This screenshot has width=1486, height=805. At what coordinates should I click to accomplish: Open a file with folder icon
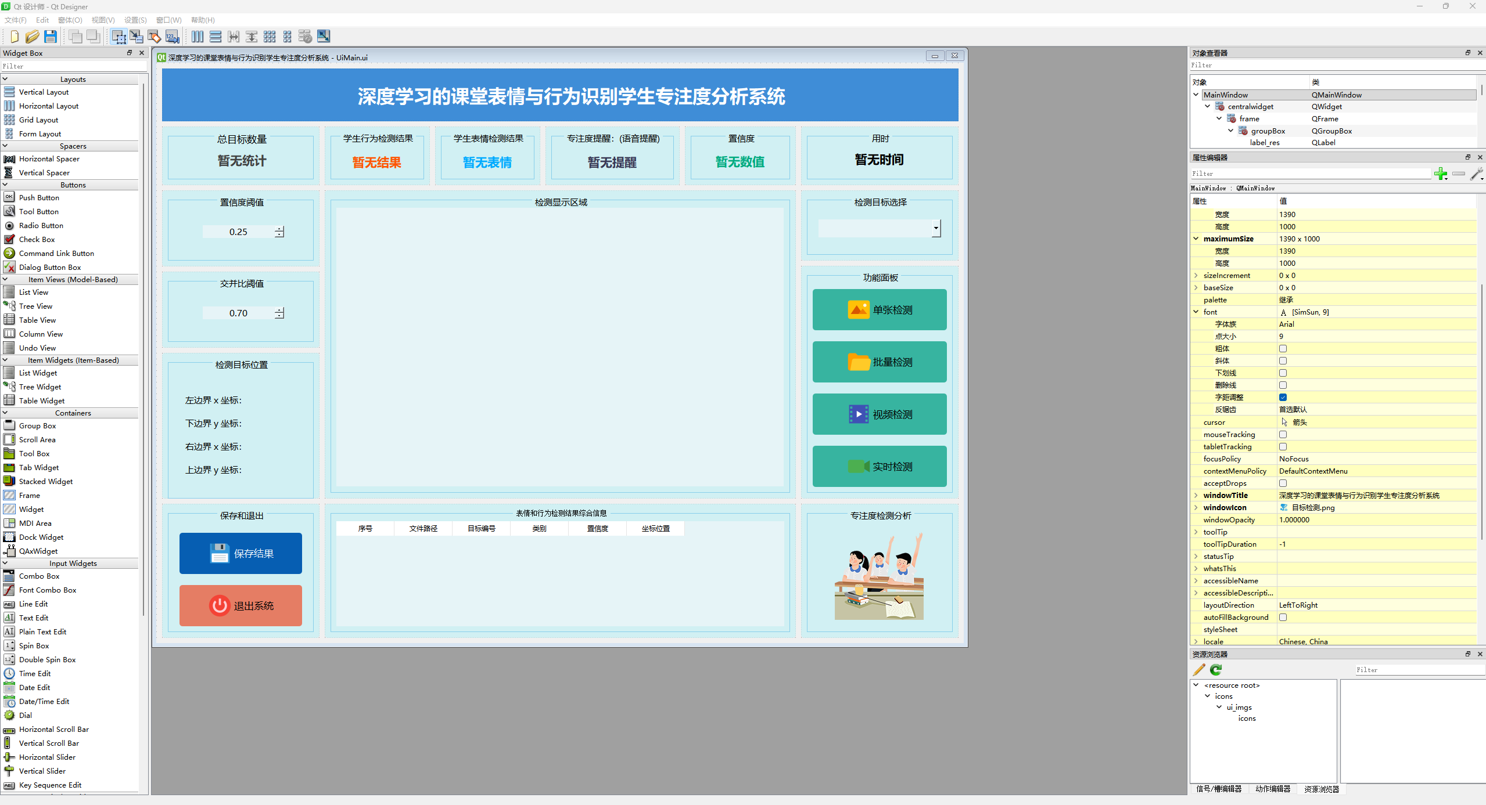(32, 37)
